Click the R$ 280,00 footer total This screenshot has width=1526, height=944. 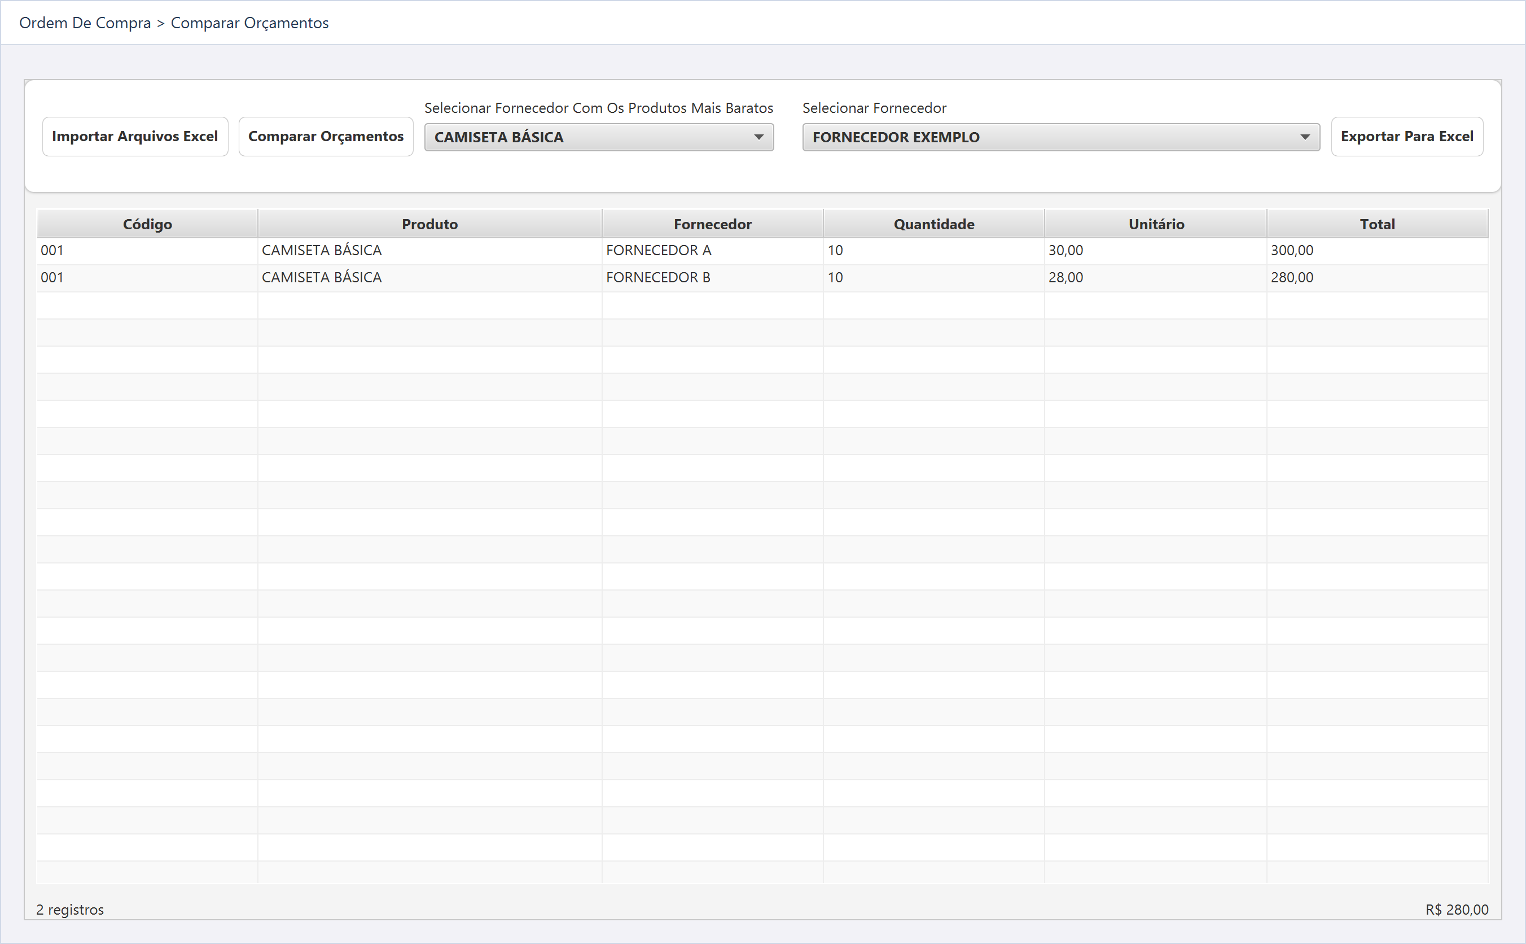(1457, 910)
